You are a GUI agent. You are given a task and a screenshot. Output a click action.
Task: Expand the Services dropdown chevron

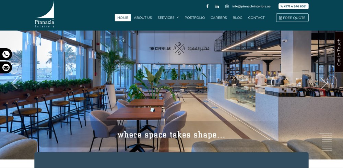pos(178,17)
